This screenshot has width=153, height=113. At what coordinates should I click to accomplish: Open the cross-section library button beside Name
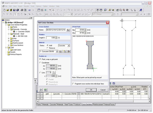[68, 30]
